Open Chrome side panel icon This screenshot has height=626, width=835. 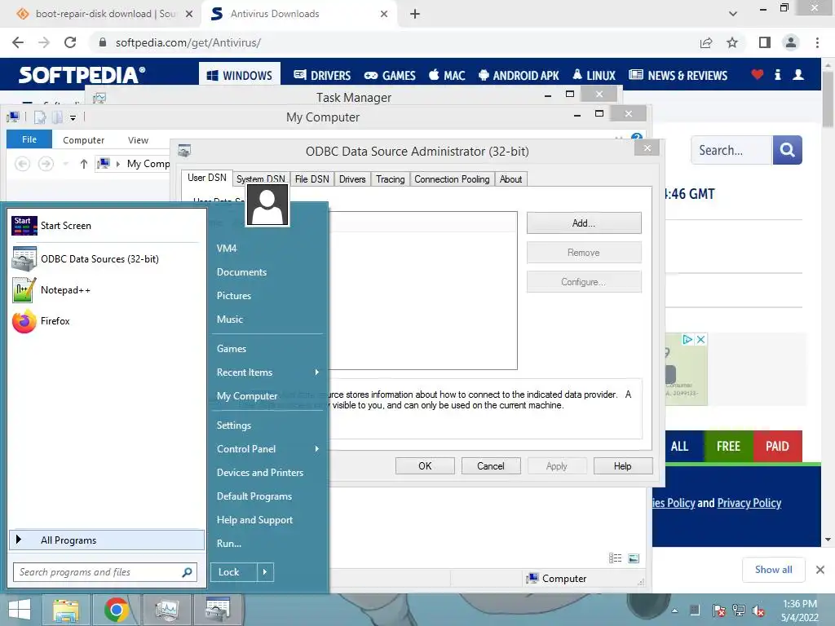pos(765,42)
